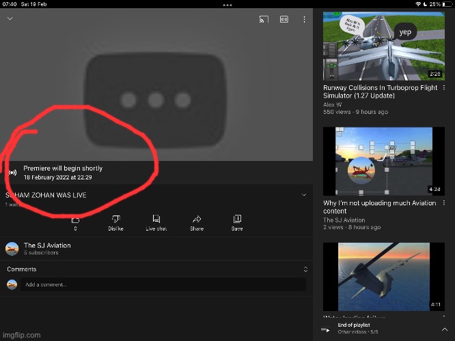Viewport: 455px width, 341px height.
Task: Open the 4:11 aircraft-over-water video thumbnail
Action: tap(384, 277)
